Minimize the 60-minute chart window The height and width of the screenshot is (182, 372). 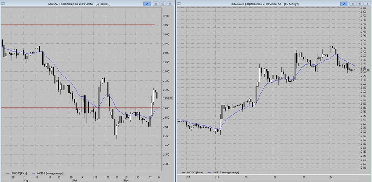pos(353,4)
